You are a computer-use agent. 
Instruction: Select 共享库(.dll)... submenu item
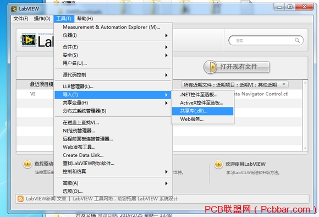[202, 111]
